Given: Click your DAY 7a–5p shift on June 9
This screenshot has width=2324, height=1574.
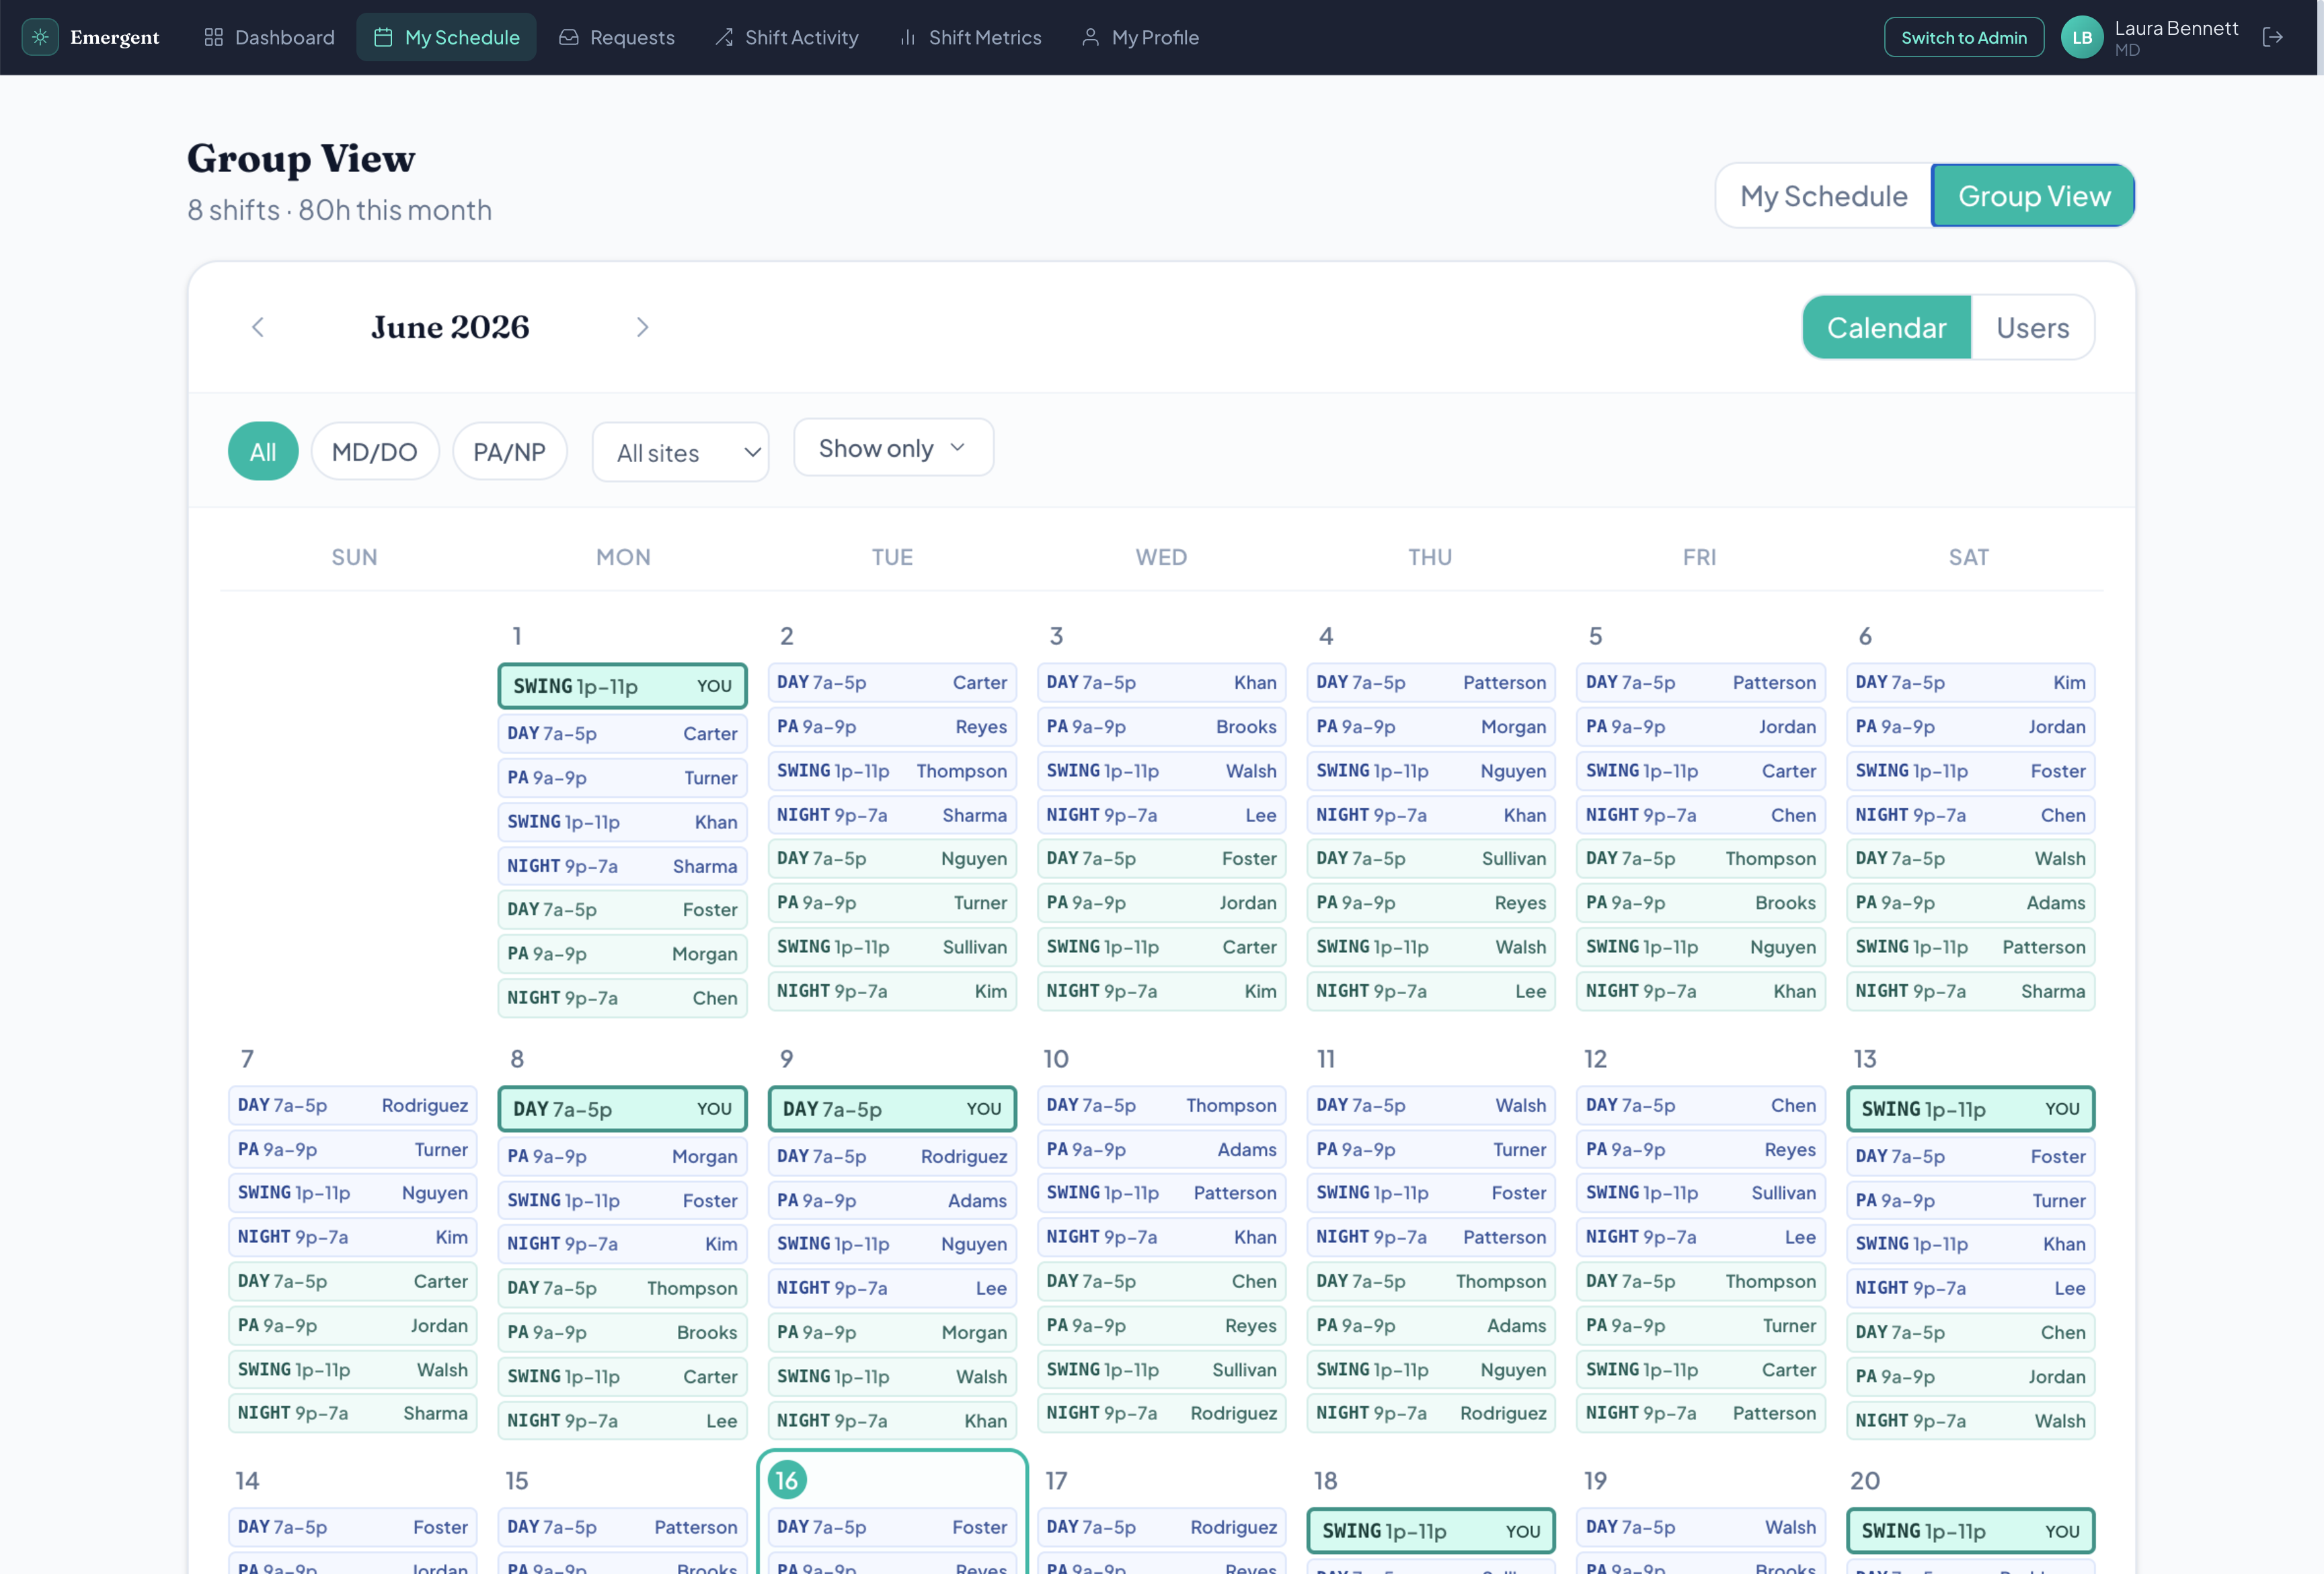Looking at the screenshot, I should tap(892, 1109).
